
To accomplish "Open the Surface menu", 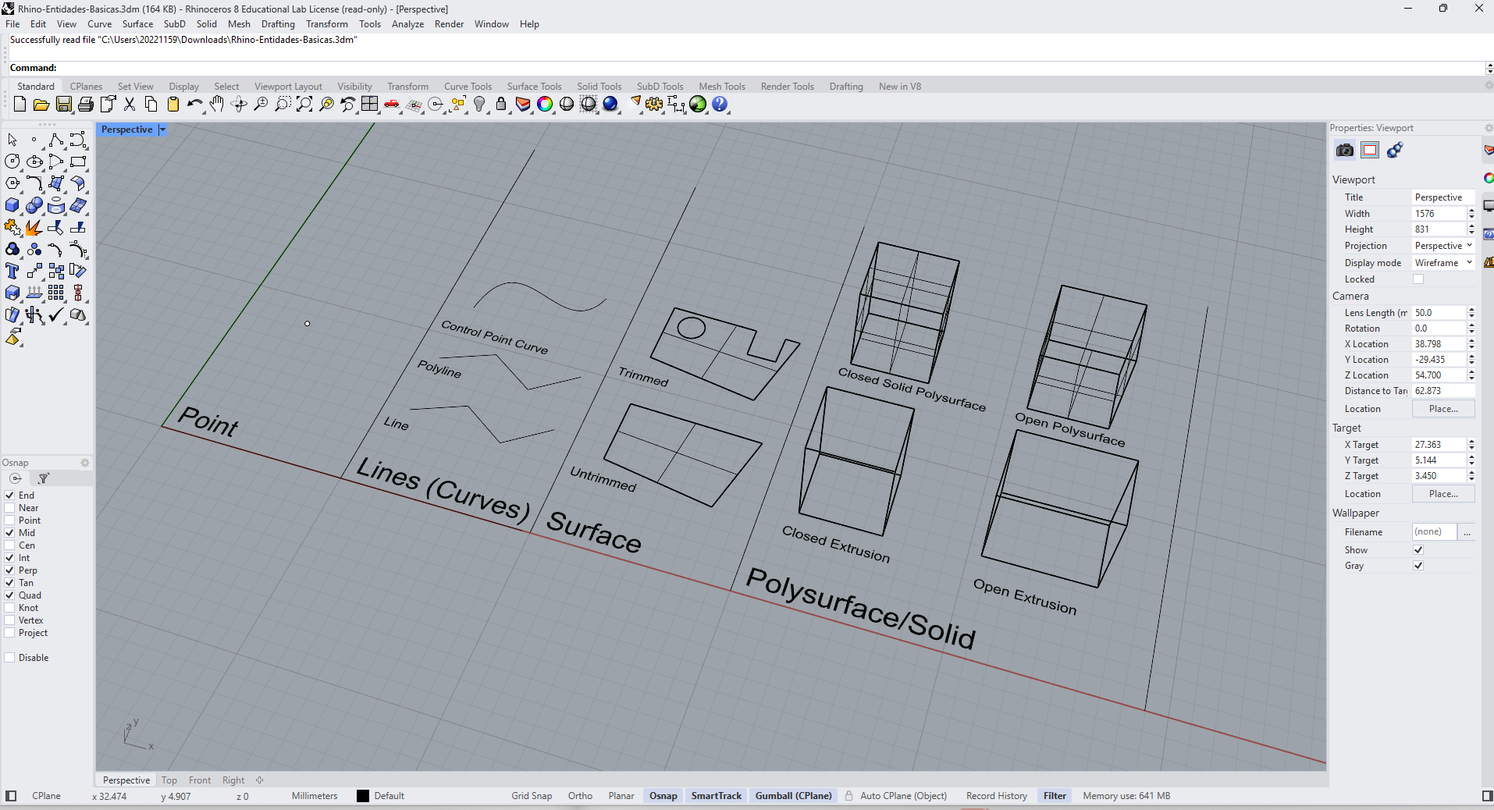I will click(137, 24).
